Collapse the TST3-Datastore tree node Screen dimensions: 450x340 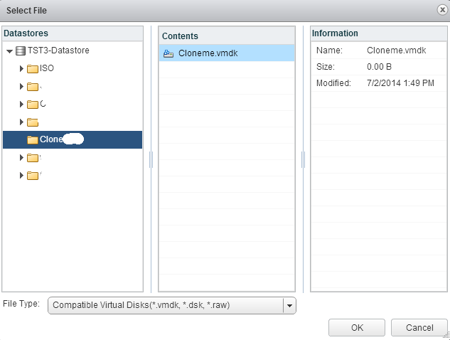click(9, 51)
